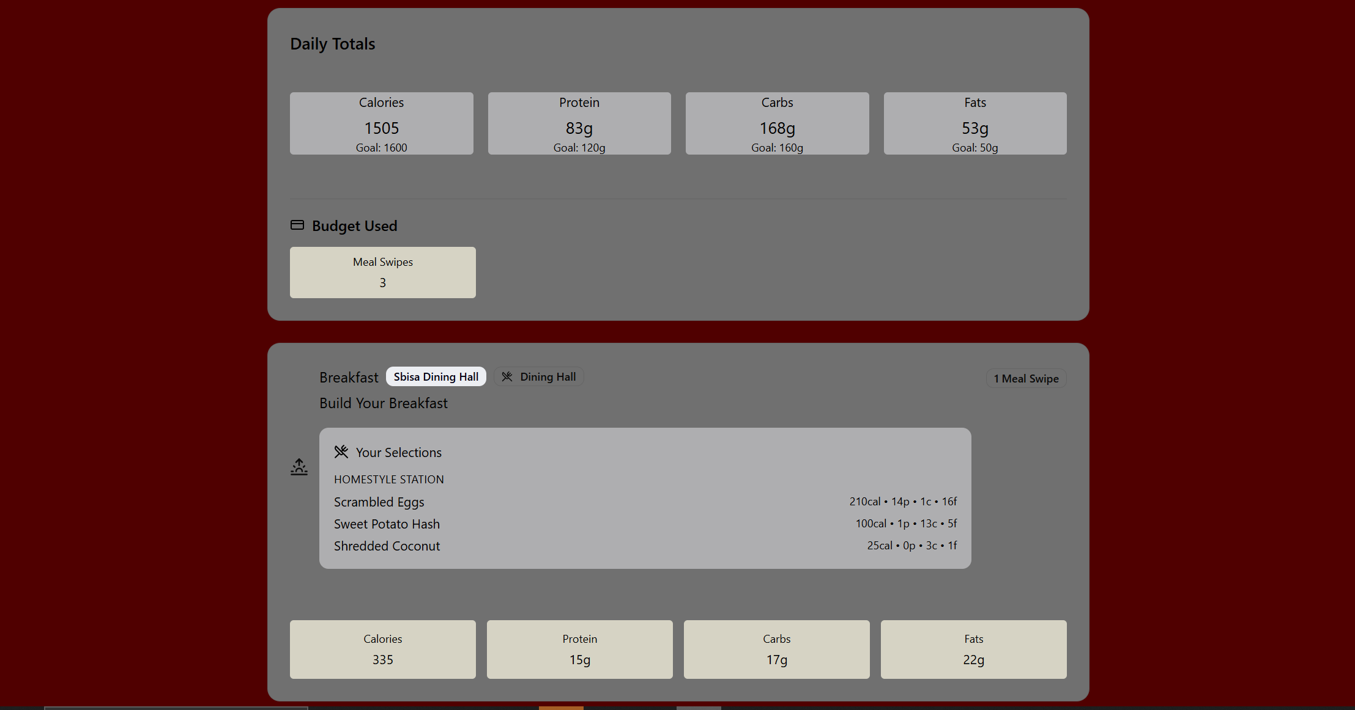The width and height of the screenshot is (1355, 710).
Task: Click the Meal Swipes budget card
Action: point(382,273)
